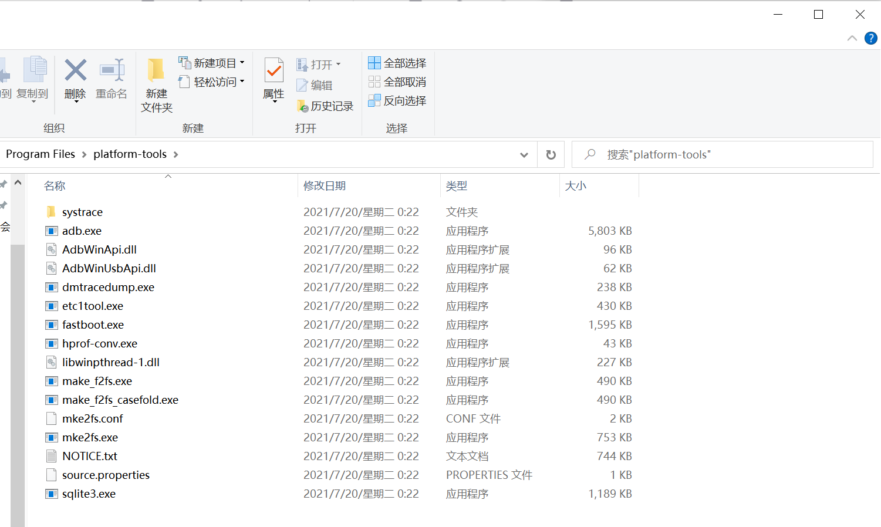Expand the address bar history dropdown
Screen dimensions: 881x527
click(524, 154)
